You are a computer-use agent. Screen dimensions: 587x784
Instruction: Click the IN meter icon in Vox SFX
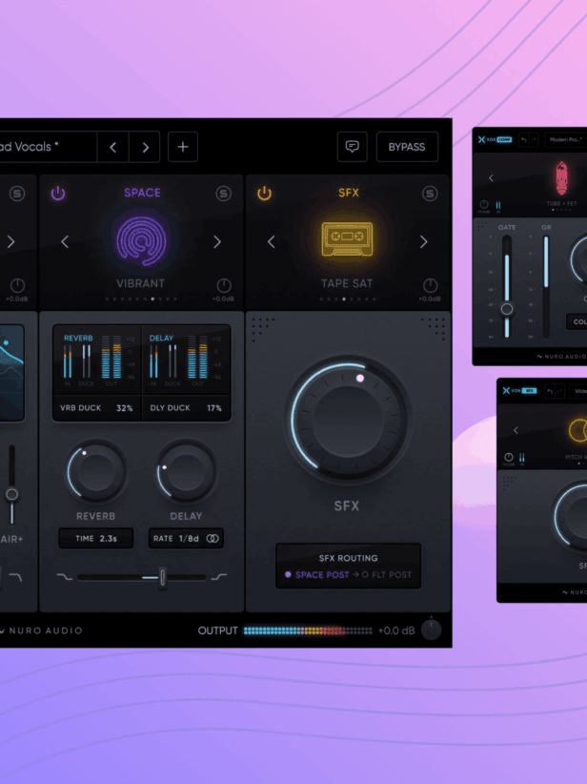(x=521, y=458)
